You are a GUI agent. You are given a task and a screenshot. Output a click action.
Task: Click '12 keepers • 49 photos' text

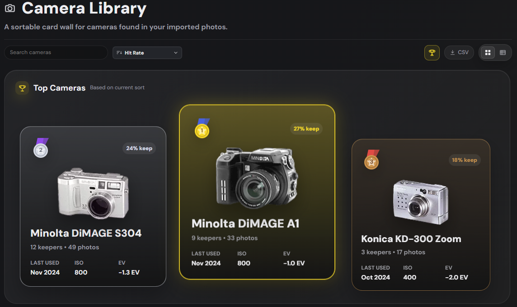[x=65, y=247]
